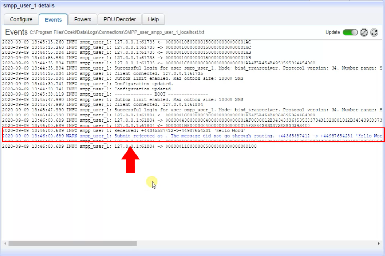
Task: Click the refresh events icon
Action: click(374, 32)
